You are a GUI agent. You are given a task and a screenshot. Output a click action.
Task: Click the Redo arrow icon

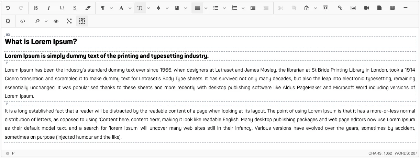21,8
